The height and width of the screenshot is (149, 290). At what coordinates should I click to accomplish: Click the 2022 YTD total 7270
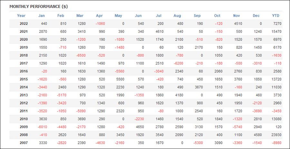click(x=278, y=24)
